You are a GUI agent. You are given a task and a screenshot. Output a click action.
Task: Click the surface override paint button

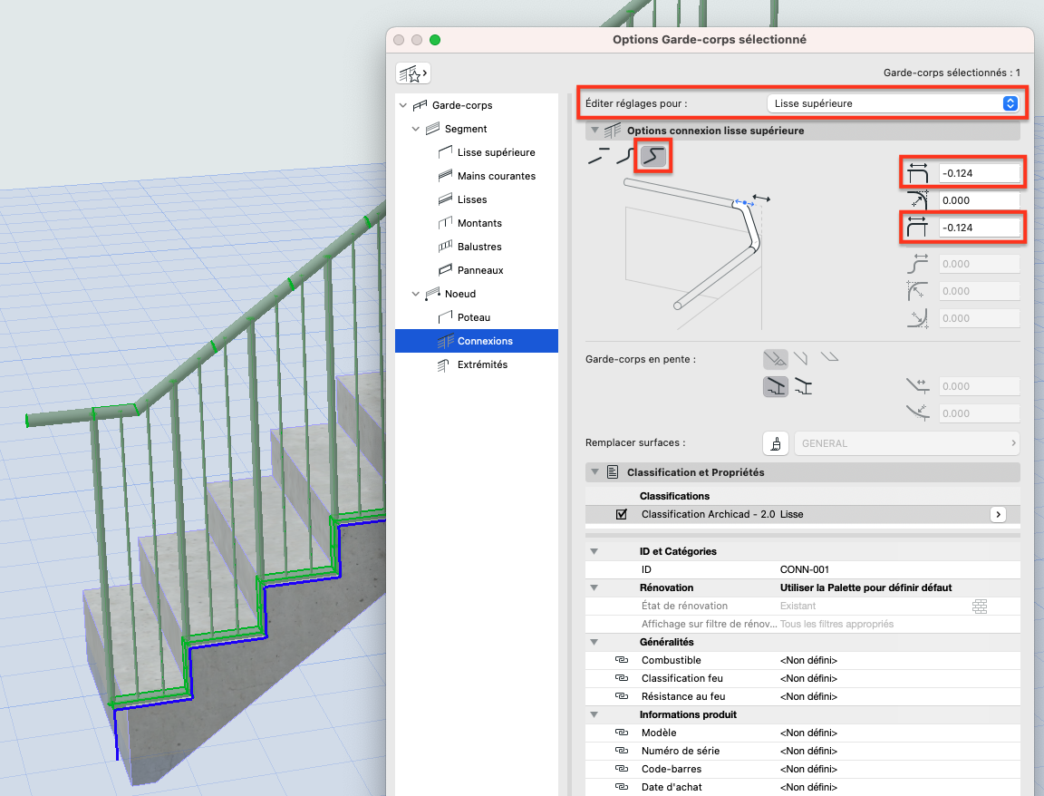(x=776, y=443)
